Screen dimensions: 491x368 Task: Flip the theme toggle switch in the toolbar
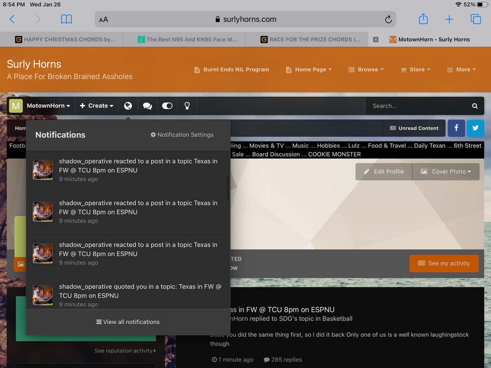pos(167,105)
